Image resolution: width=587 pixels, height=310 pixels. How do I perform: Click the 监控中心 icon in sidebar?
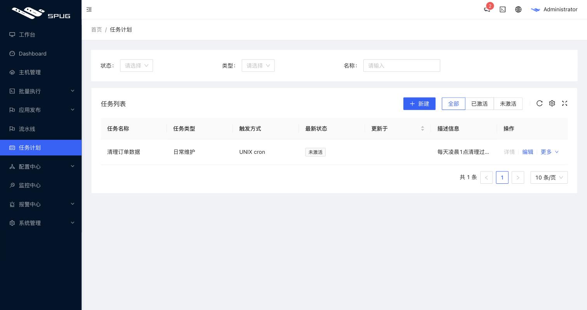(12, 185)
